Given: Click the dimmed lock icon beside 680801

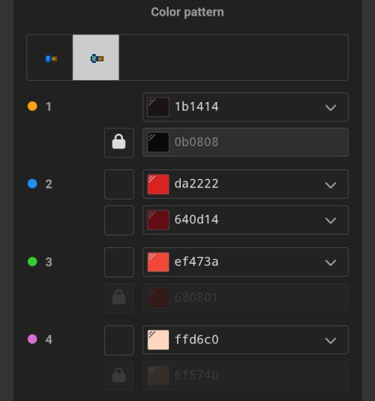Looking at the screenshot, I should pos(119,298).
